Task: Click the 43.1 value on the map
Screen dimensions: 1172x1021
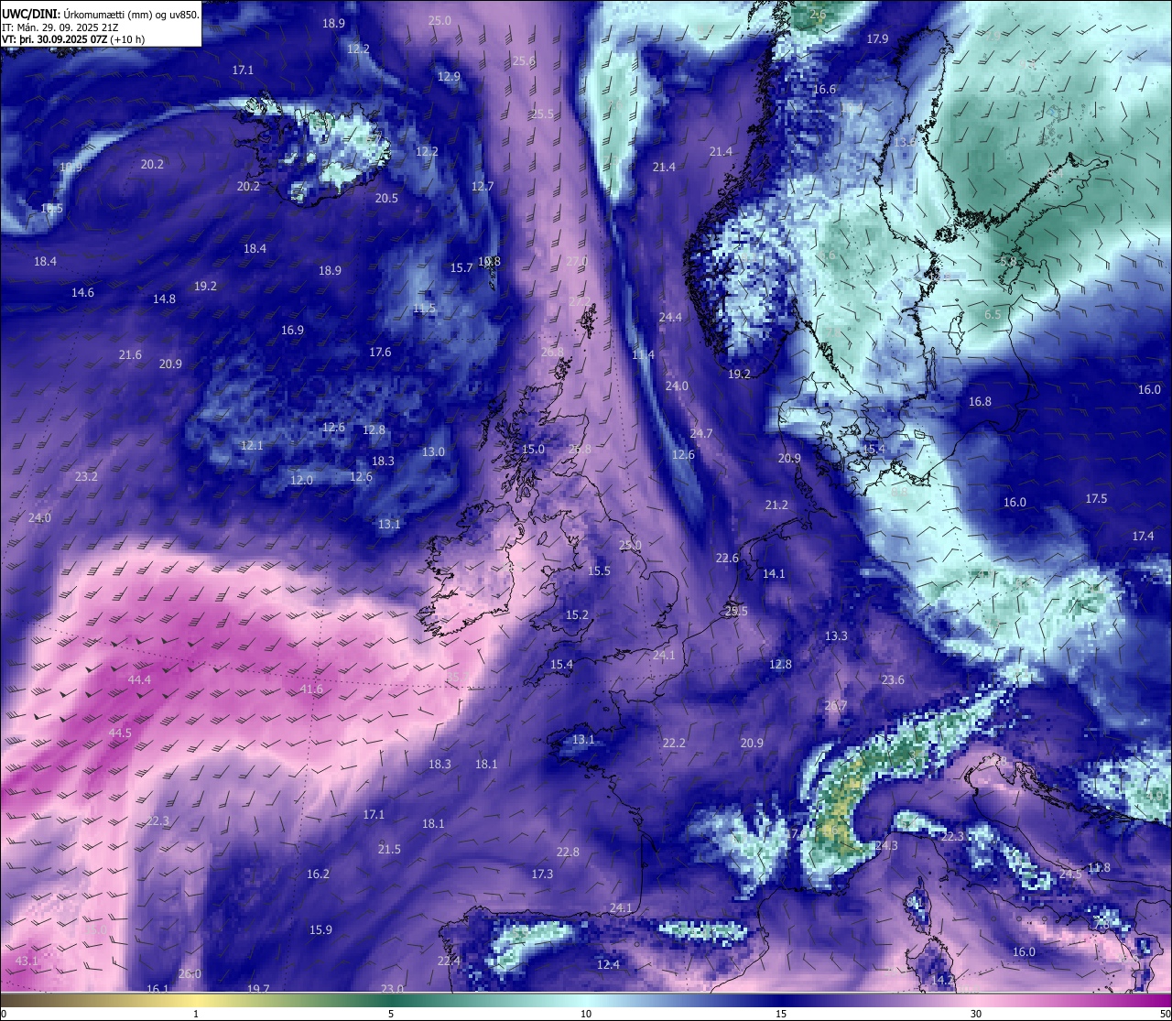Action: [27, 961]
